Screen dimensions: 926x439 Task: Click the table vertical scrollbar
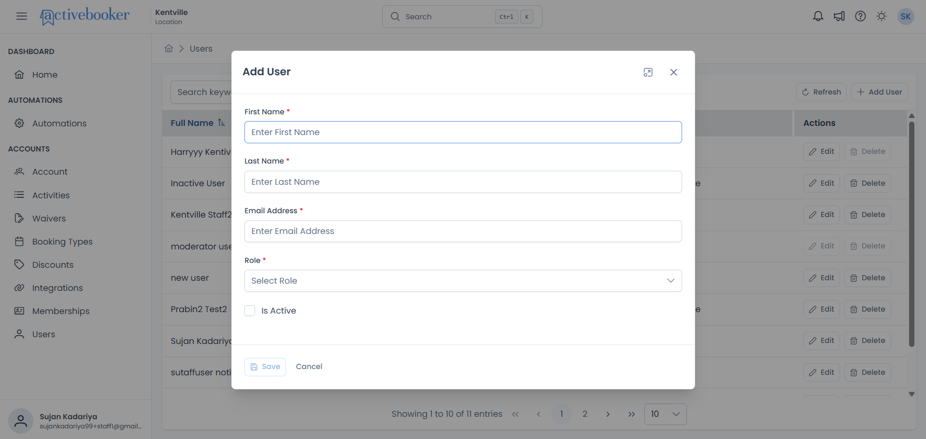pyautogui.click(x=912, y=234)
